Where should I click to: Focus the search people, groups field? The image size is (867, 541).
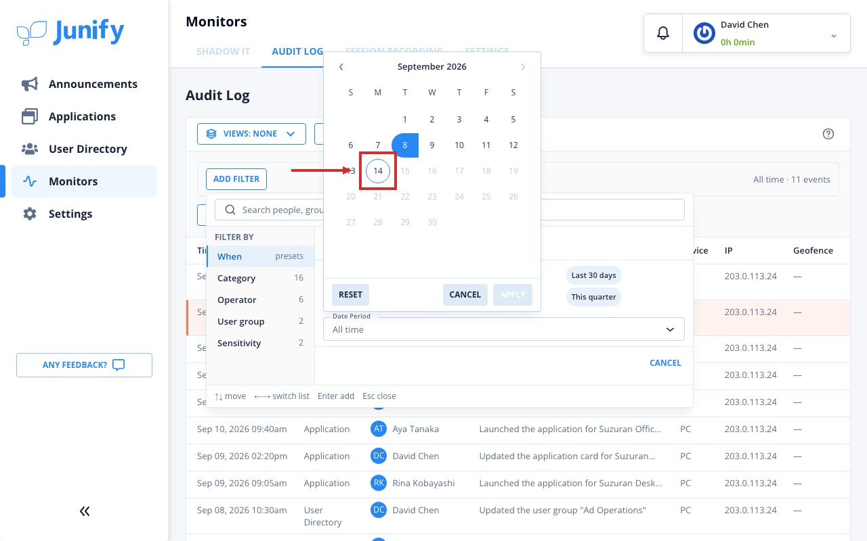(x=450, y=210)
